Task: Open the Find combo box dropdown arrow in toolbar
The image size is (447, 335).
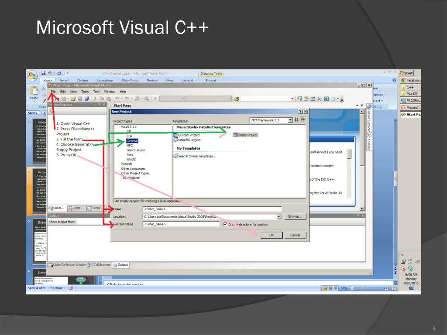Action: (x=292, y=99)
